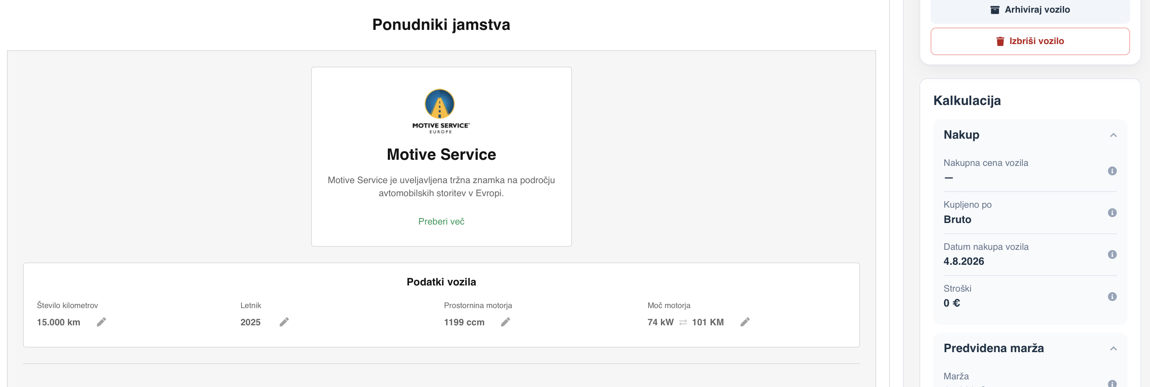Edit the Število kilometrov pencil icon
Viewport: 1150px width, 387px height.
pyautogui.click(x=101, y=322)
